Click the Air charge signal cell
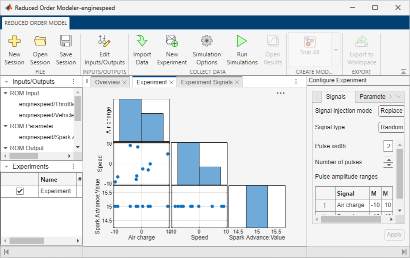 click(x=352, y=205)
